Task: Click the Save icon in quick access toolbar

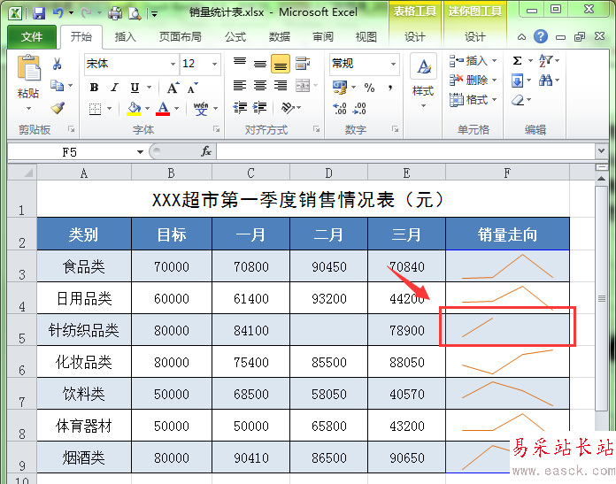Action: pyautogui.click(x=39, y=14)
